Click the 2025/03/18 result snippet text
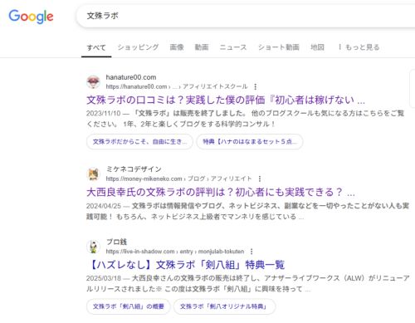Viewport: 415px width, 323px height. pos(248,283)
